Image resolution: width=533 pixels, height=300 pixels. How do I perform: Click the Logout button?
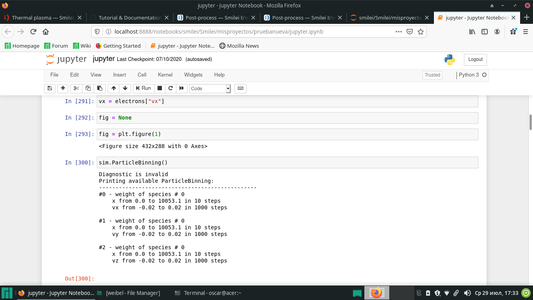[x=475, y=59]
